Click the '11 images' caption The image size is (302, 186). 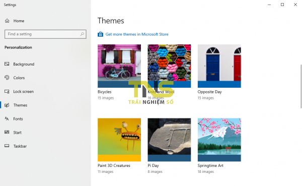[x=105, y=171]
